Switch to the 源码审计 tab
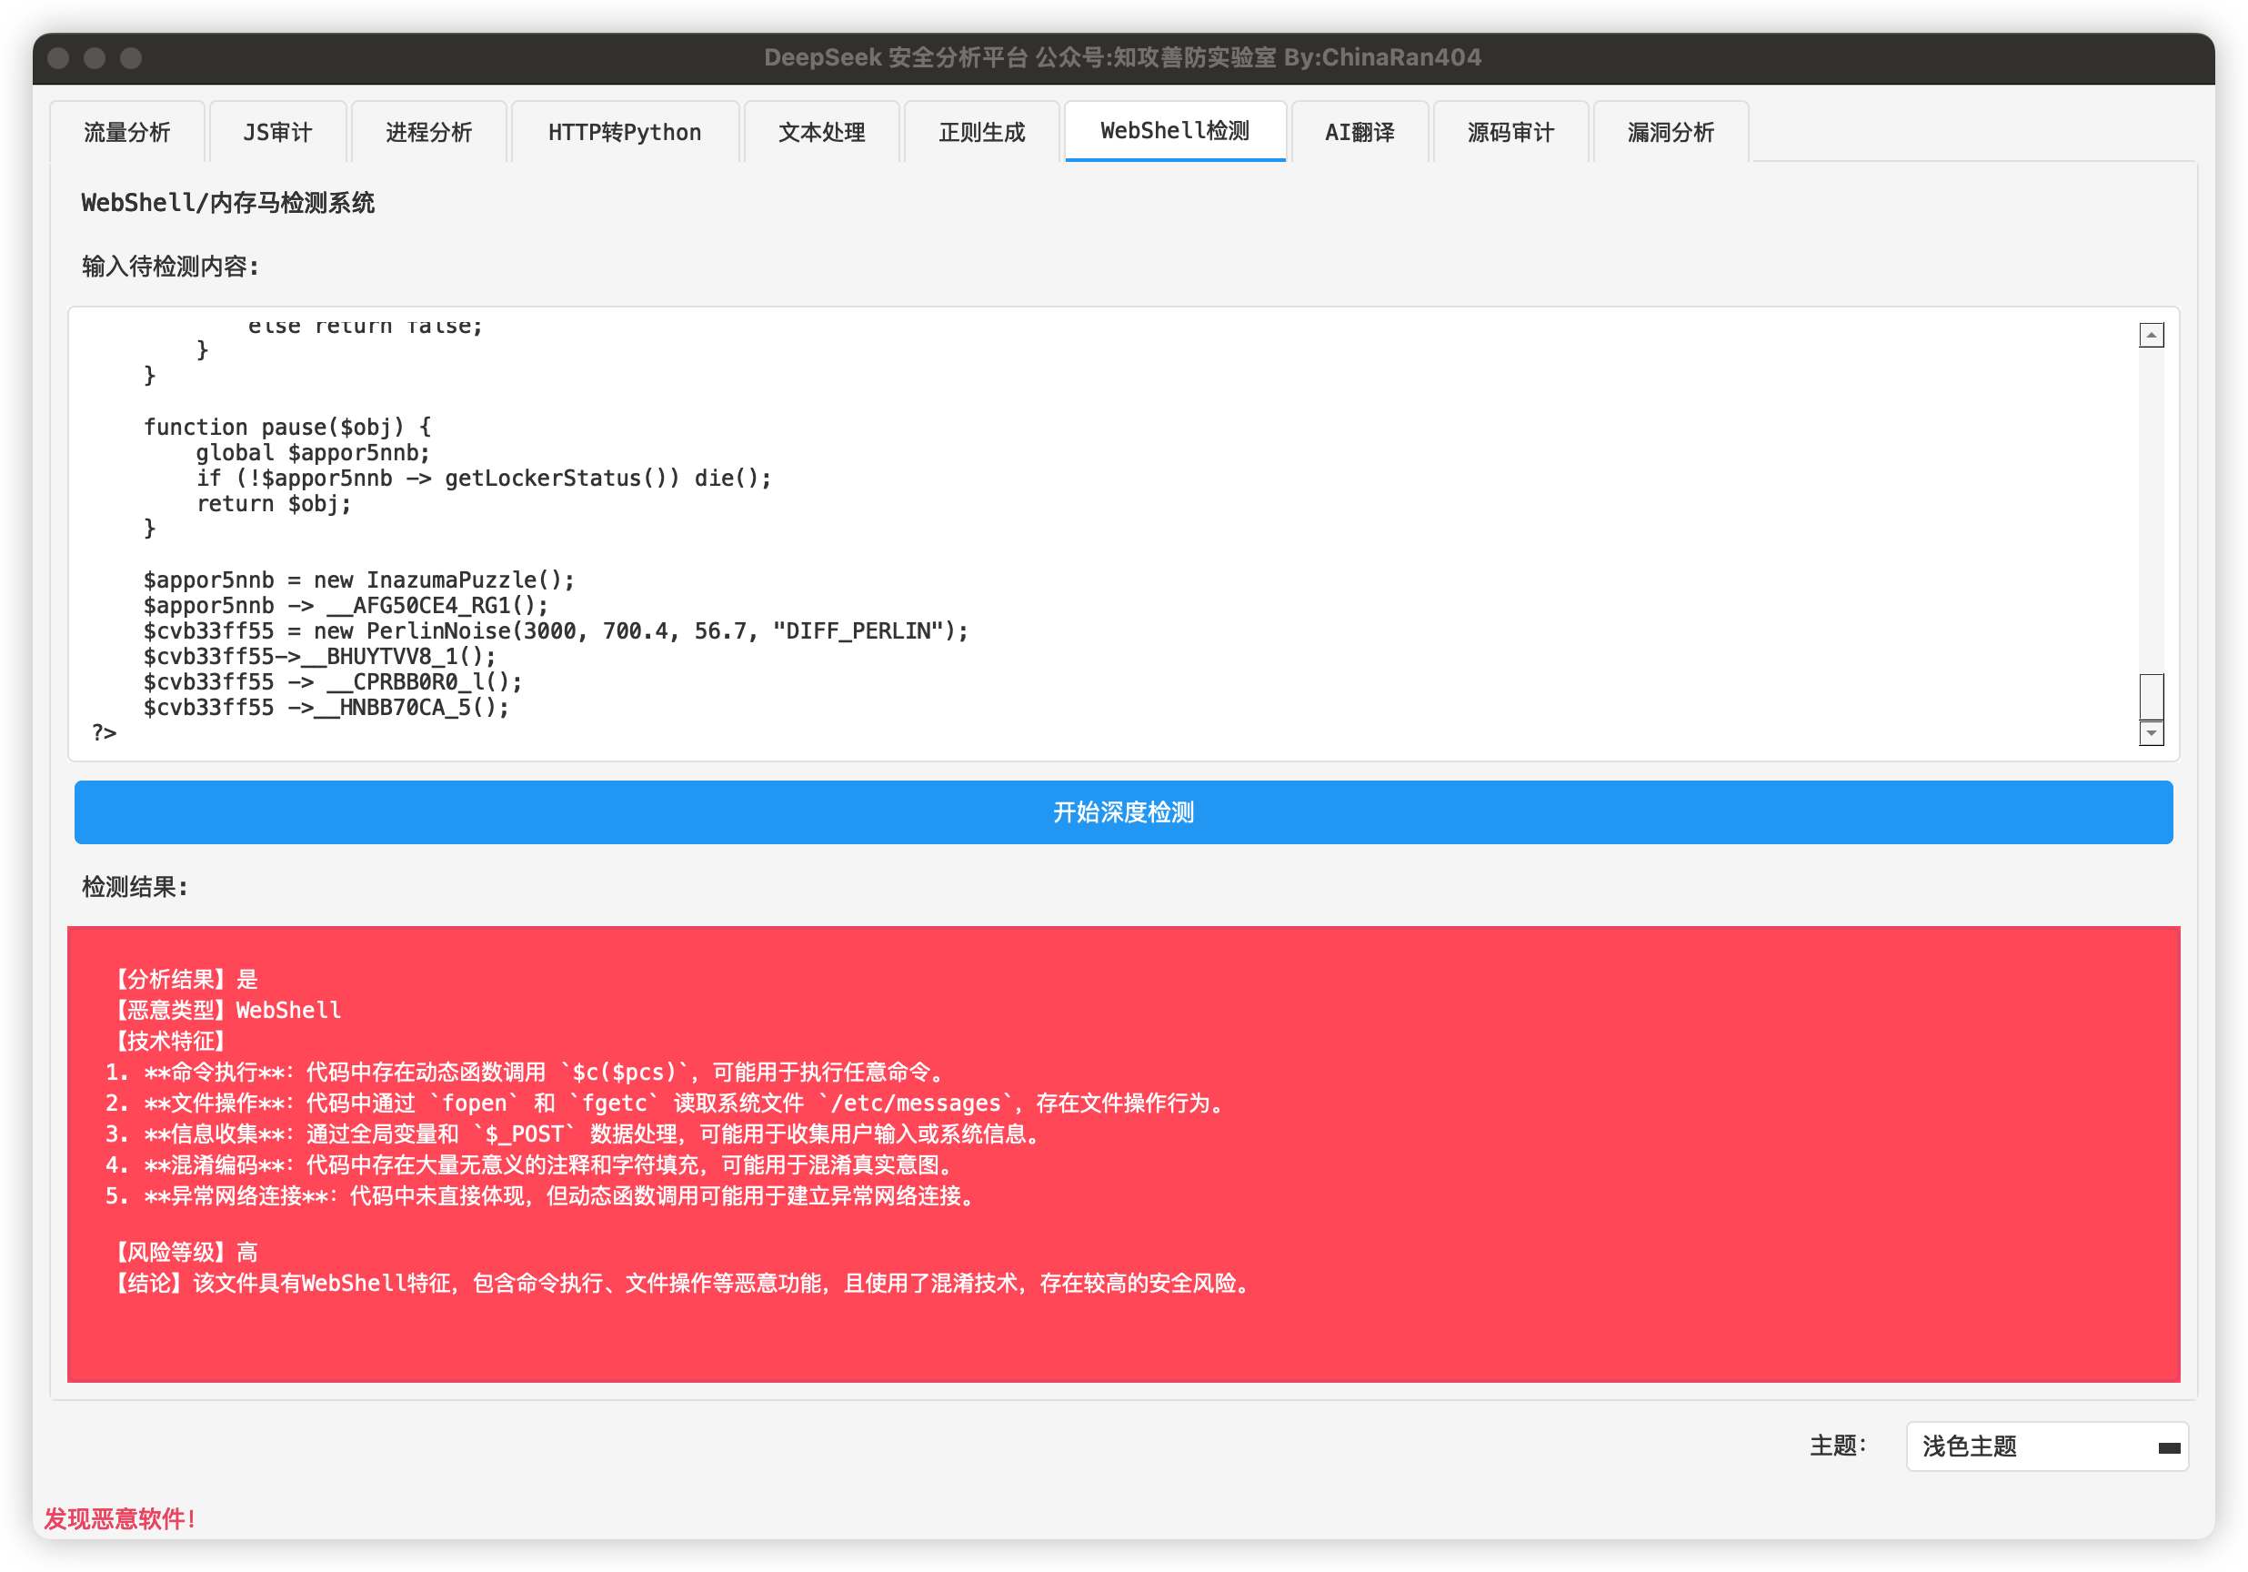 point(1510,132)
